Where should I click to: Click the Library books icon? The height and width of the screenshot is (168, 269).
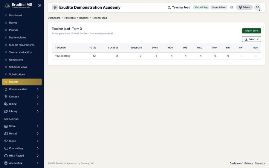pos(6,112)
